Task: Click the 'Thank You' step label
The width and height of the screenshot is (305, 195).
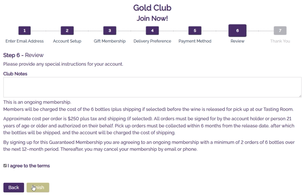Action: [280, 41]
